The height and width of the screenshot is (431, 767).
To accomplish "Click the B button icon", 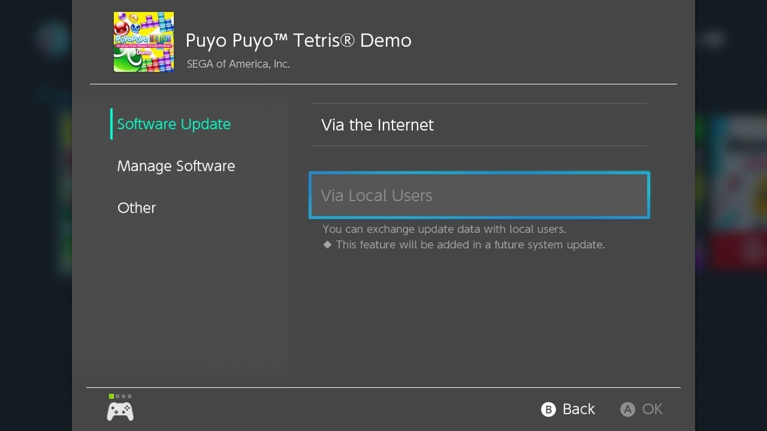I will pyautogui.click(x=548, y=409).
